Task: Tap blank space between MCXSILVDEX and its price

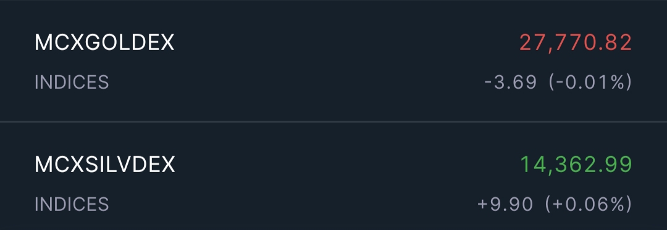Action: pyautogui.click(x=348, y=164)
